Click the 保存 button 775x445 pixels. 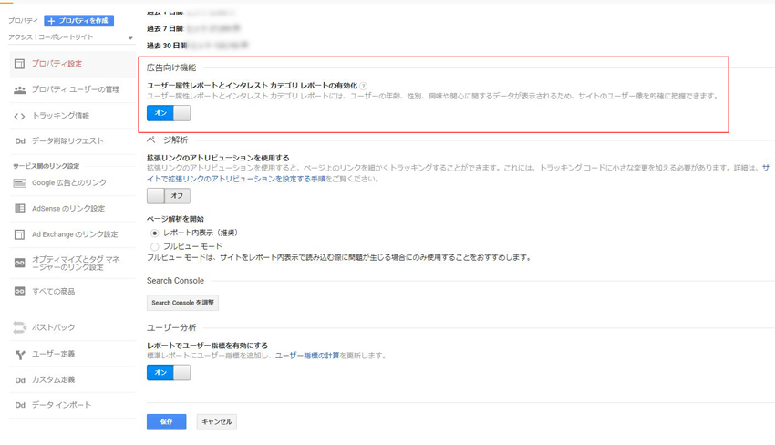(166, 422)
